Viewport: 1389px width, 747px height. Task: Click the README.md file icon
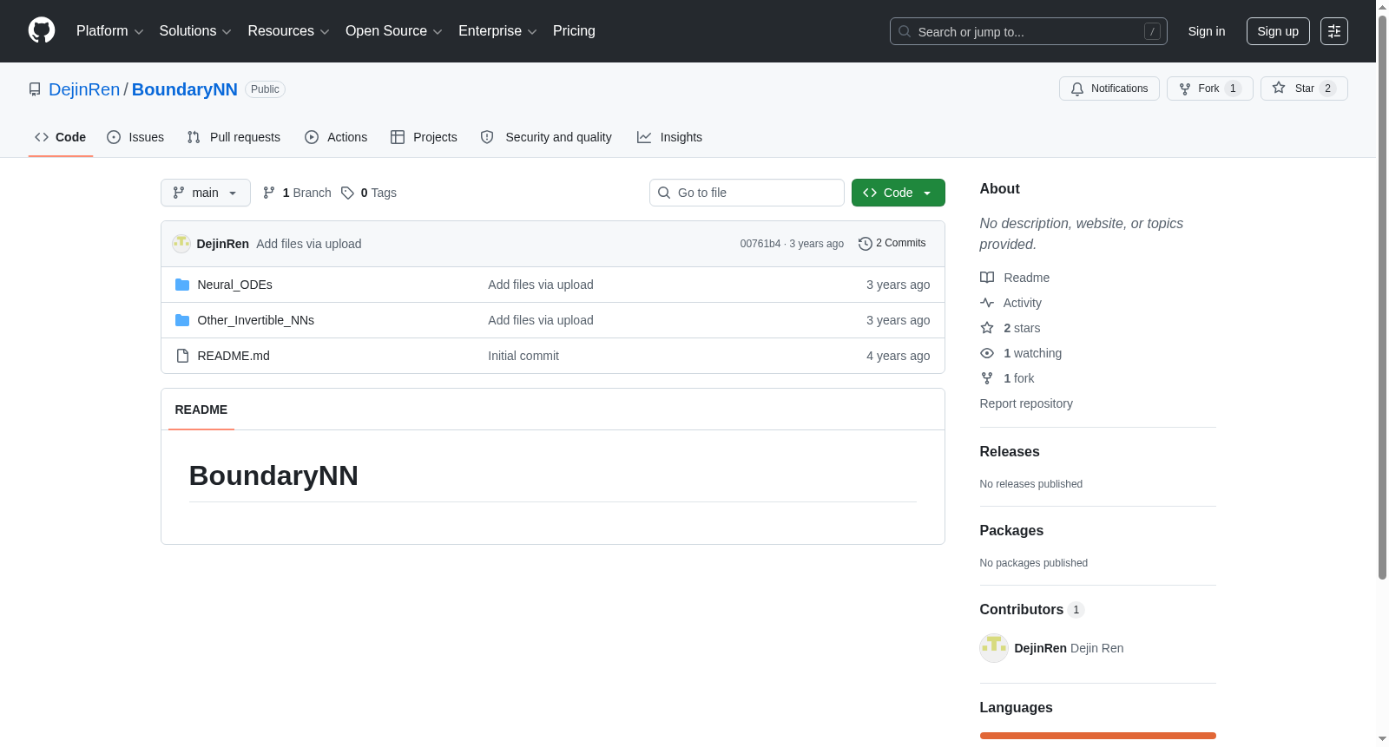tap(182, 356)
